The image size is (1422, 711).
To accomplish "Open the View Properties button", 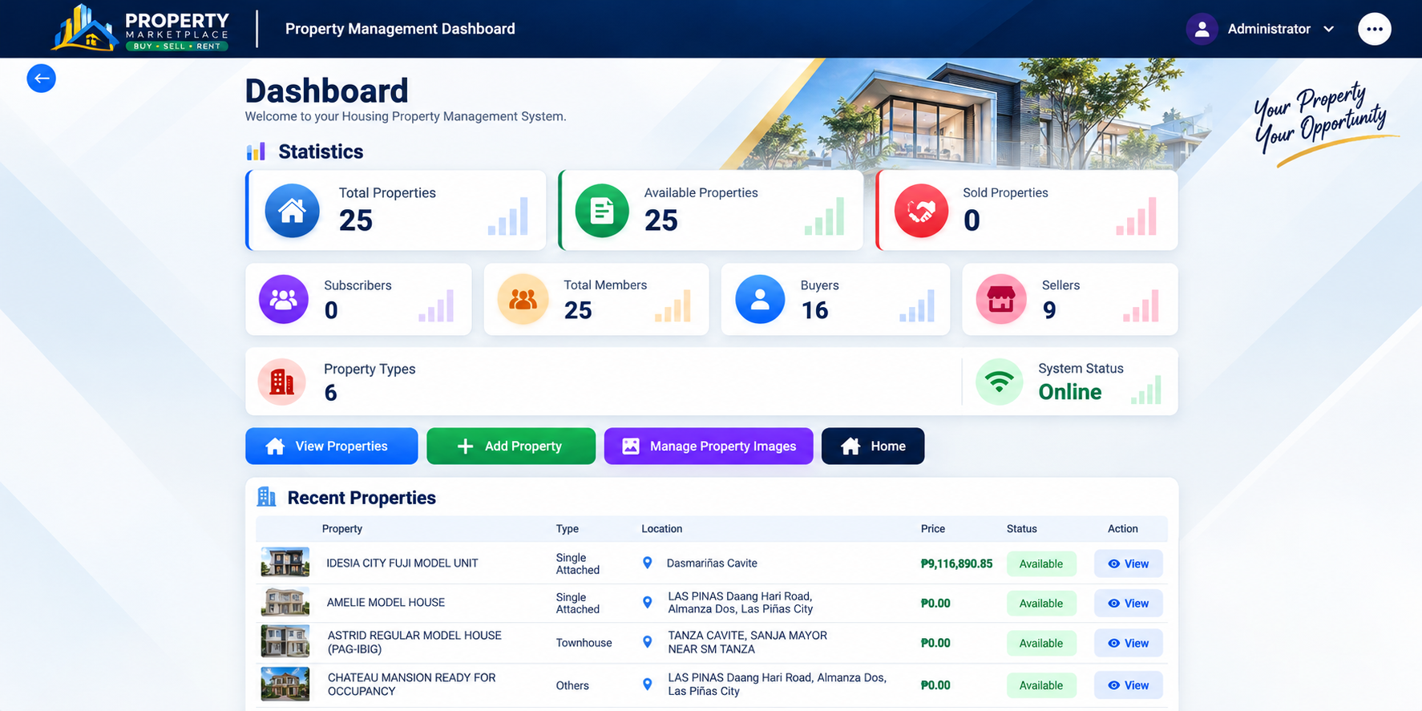I will click(332, 446).
